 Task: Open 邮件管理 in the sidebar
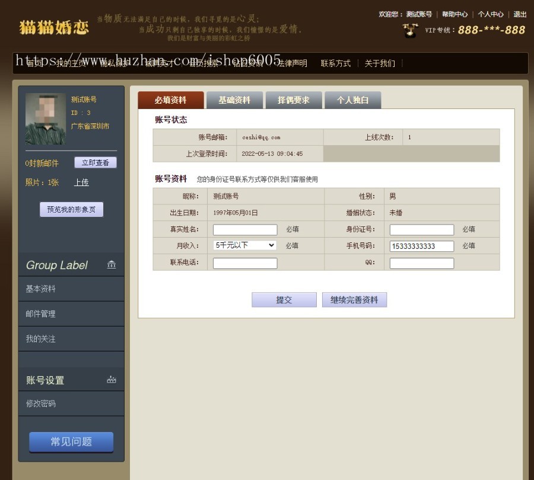click(71, 313)
